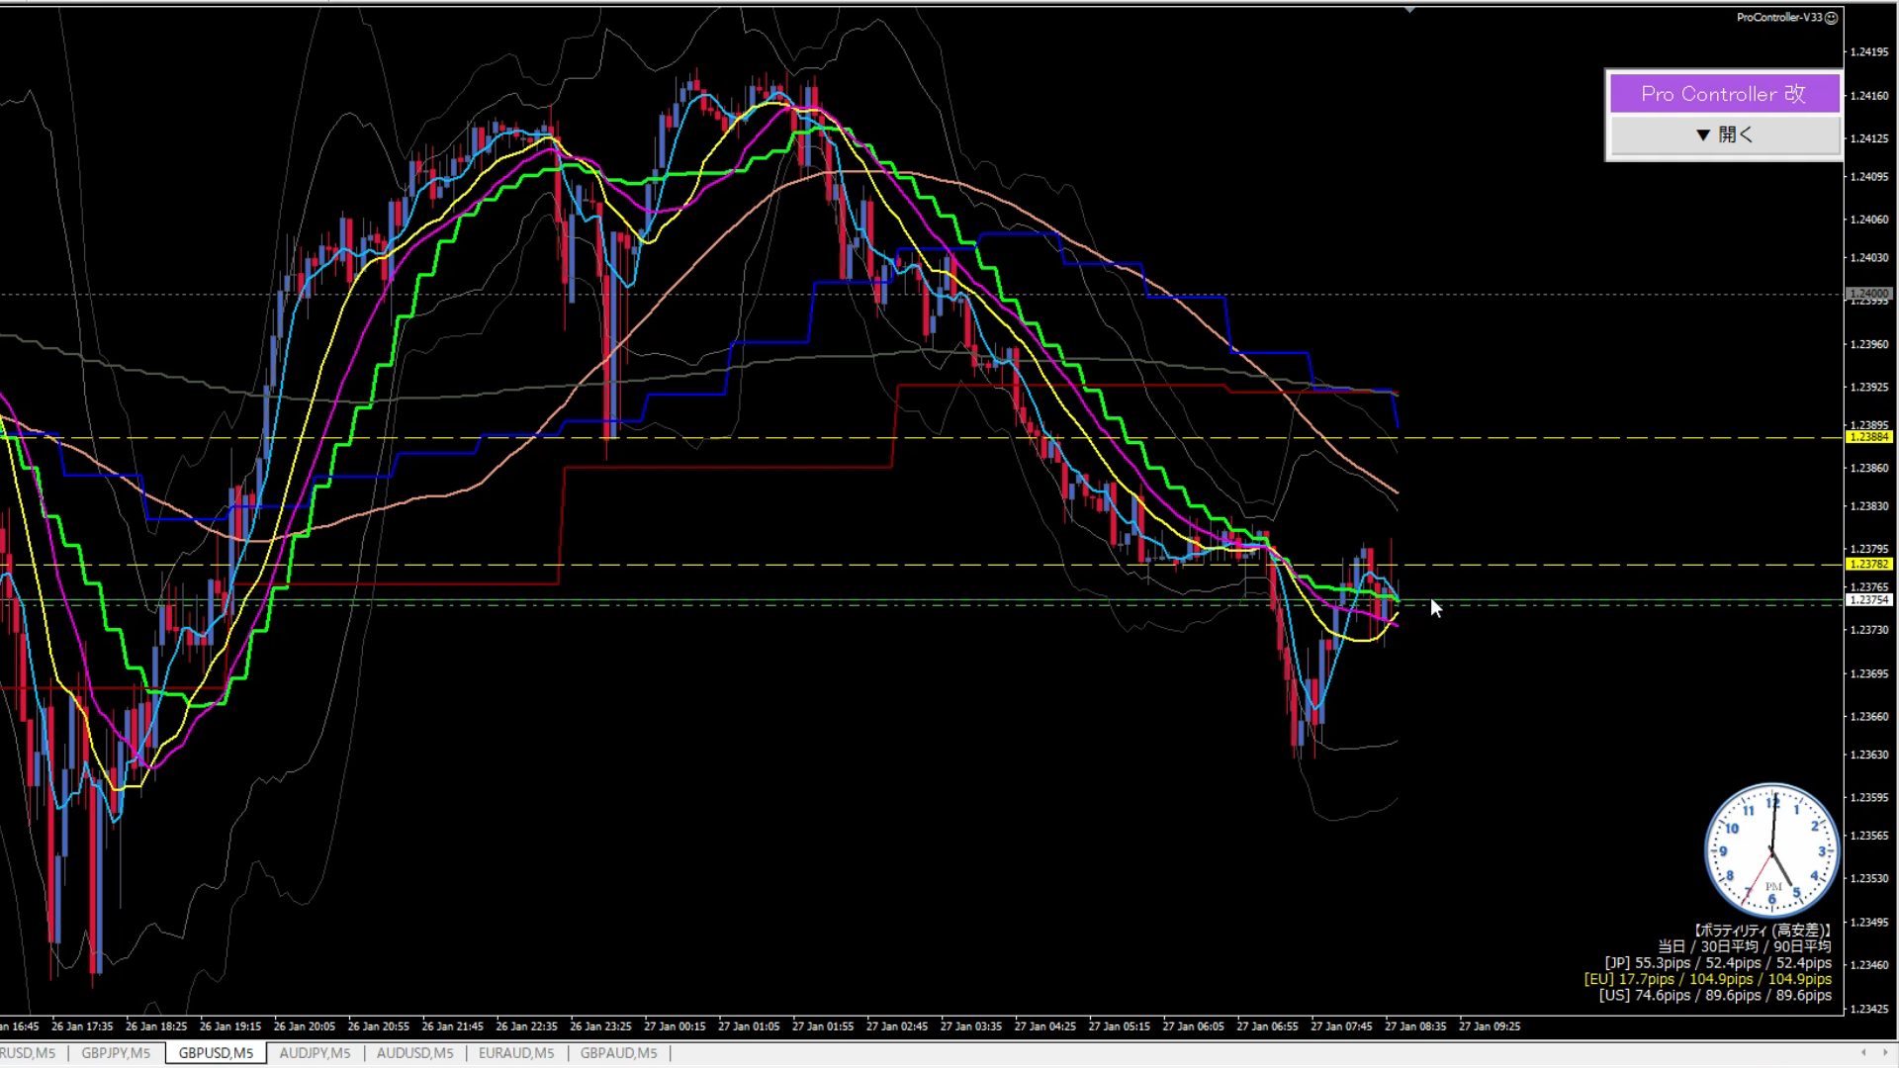The width and height of the screenshot is (1899, 1068).
Task: Click the 1.23530 price scale value
Action: 1868,878
